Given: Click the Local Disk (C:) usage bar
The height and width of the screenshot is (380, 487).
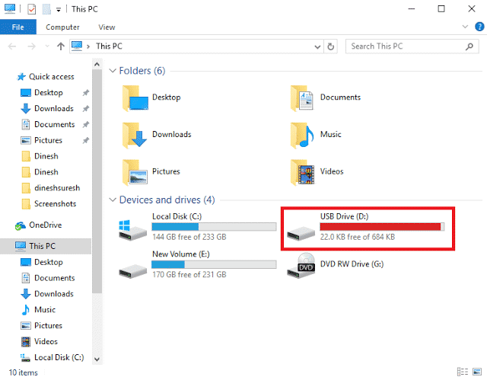Looking at the screenshot, I should click(214, 227).
